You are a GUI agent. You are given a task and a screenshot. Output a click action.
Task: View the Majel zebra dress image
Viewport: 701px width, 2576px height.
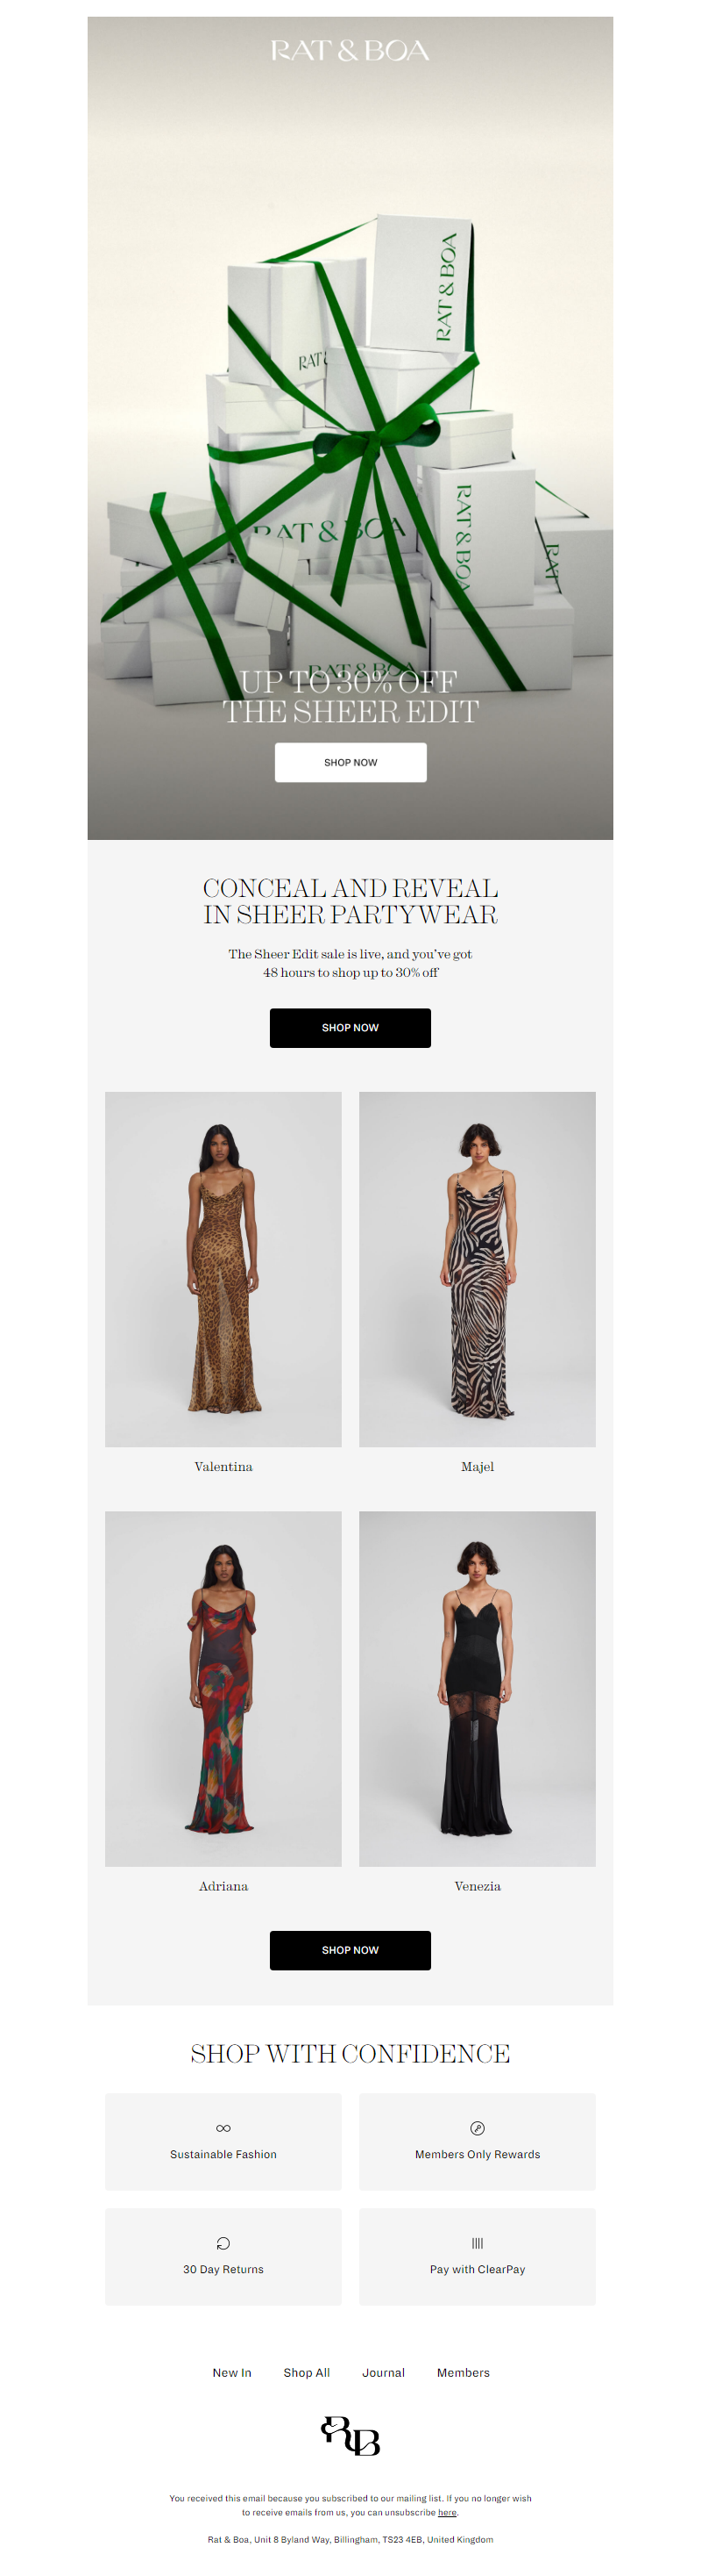click(478, 1268)
